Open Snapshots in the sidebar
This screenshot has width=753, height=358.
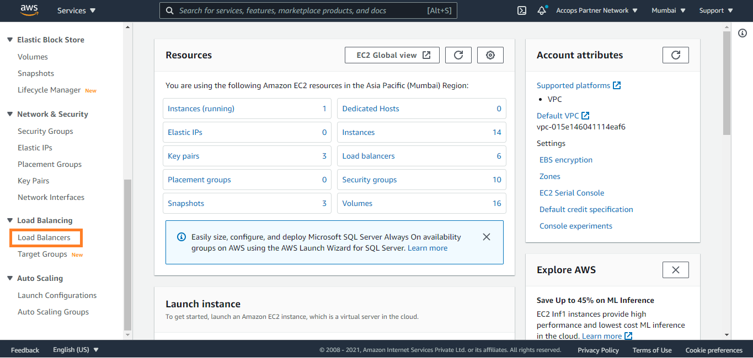click(x=36, y=73)
